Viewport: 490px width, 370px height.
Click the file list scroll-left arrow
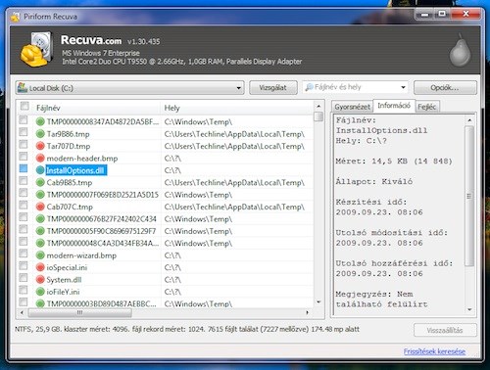coord(22,312)
